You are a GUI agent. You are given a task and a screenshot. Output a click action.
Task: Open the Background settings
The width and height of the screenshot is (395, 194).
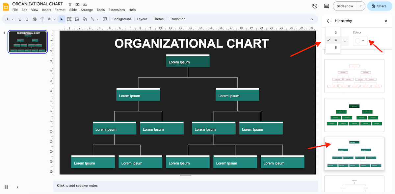[x=122, y=19]
